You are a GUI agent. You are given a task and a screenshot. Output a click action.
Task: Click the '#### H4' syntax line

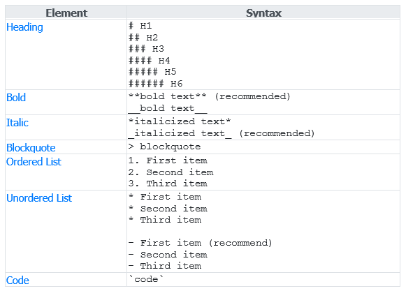(150, 61)
